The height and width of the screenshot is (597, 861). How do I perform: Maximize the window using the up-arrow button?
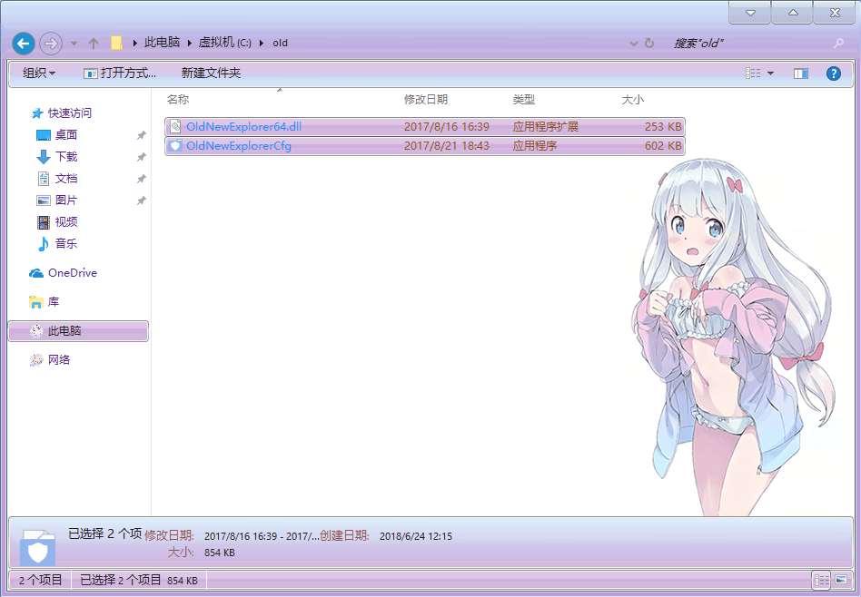792,13
